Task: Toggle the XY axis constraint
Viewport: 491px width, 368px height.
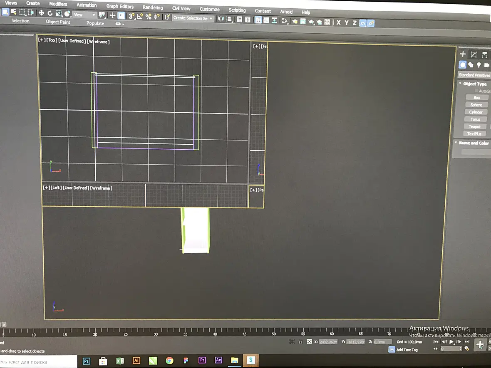Action: [362, 23]
